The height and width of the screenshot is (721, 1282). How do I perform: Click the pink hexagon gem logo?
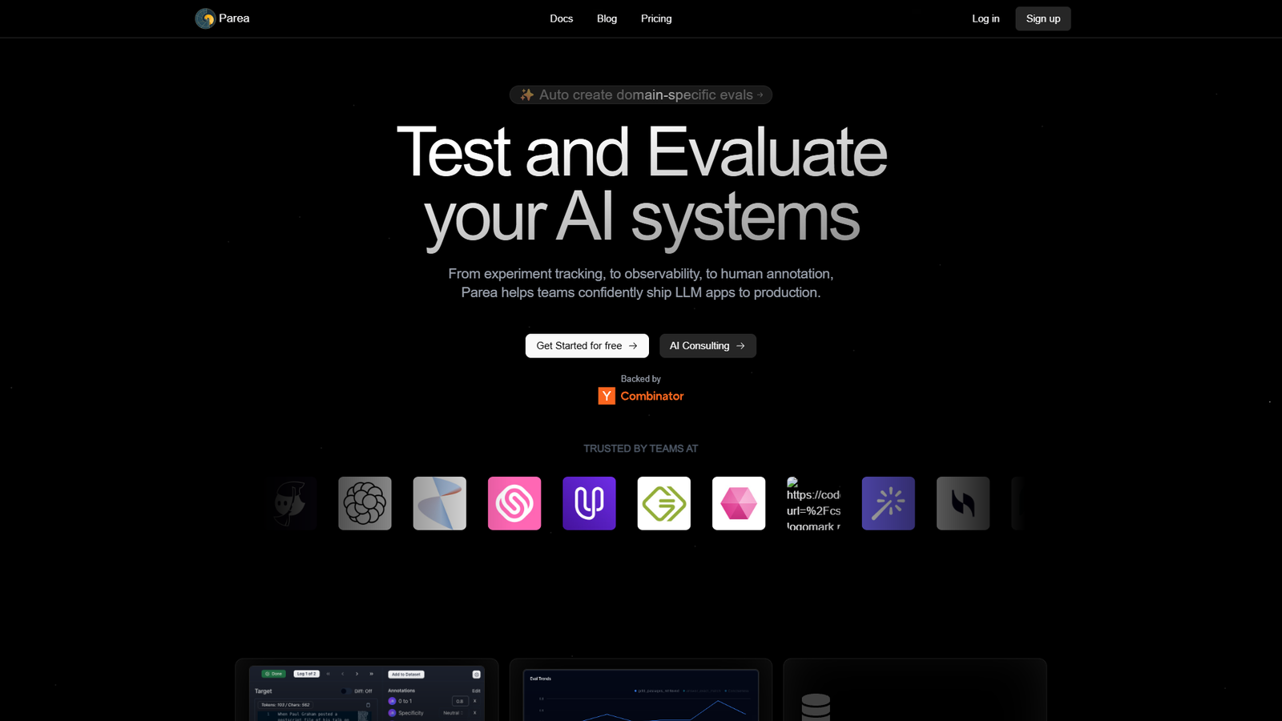coord(739,503)
